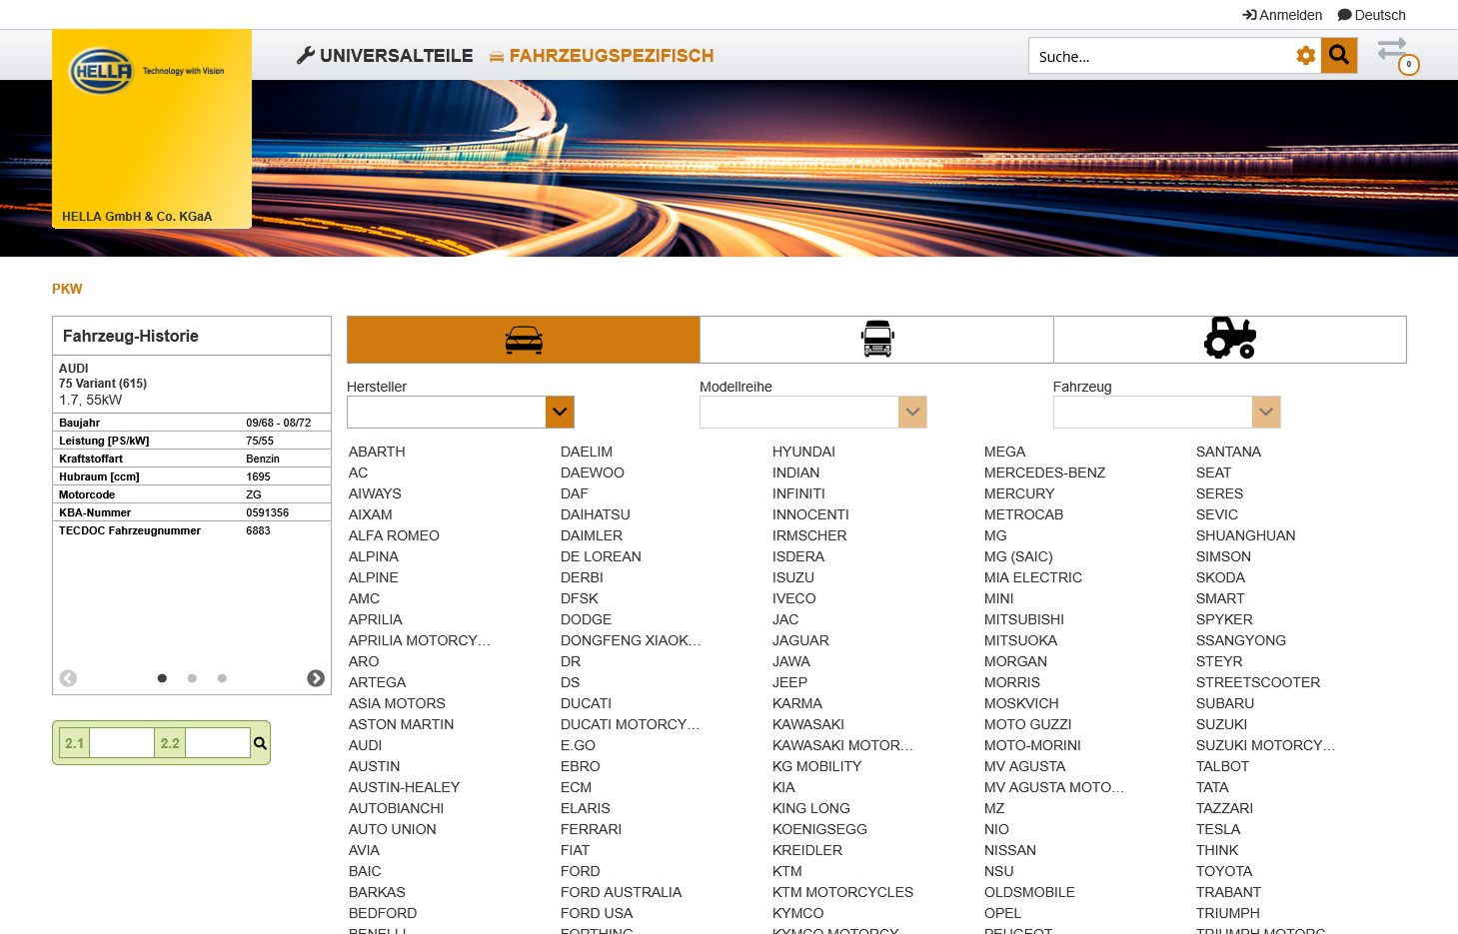
Task: Advance Fahrzeug-Historie with the right arrow
Action: pos(316,678)
